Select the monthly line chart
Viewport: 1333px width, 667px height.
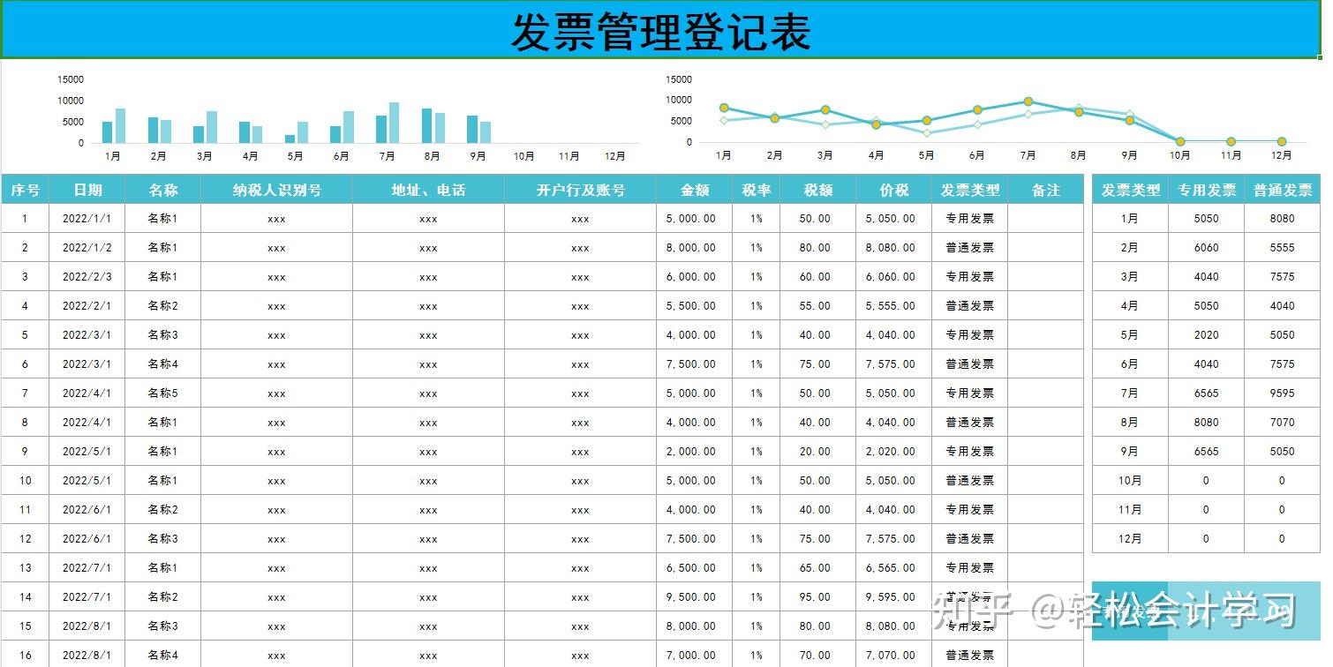989,117
